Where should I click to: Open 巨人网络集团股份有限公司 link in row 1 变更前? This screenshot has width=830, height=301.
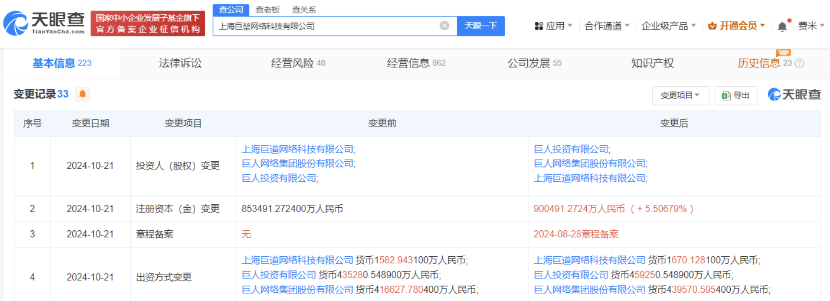(298, 164)
